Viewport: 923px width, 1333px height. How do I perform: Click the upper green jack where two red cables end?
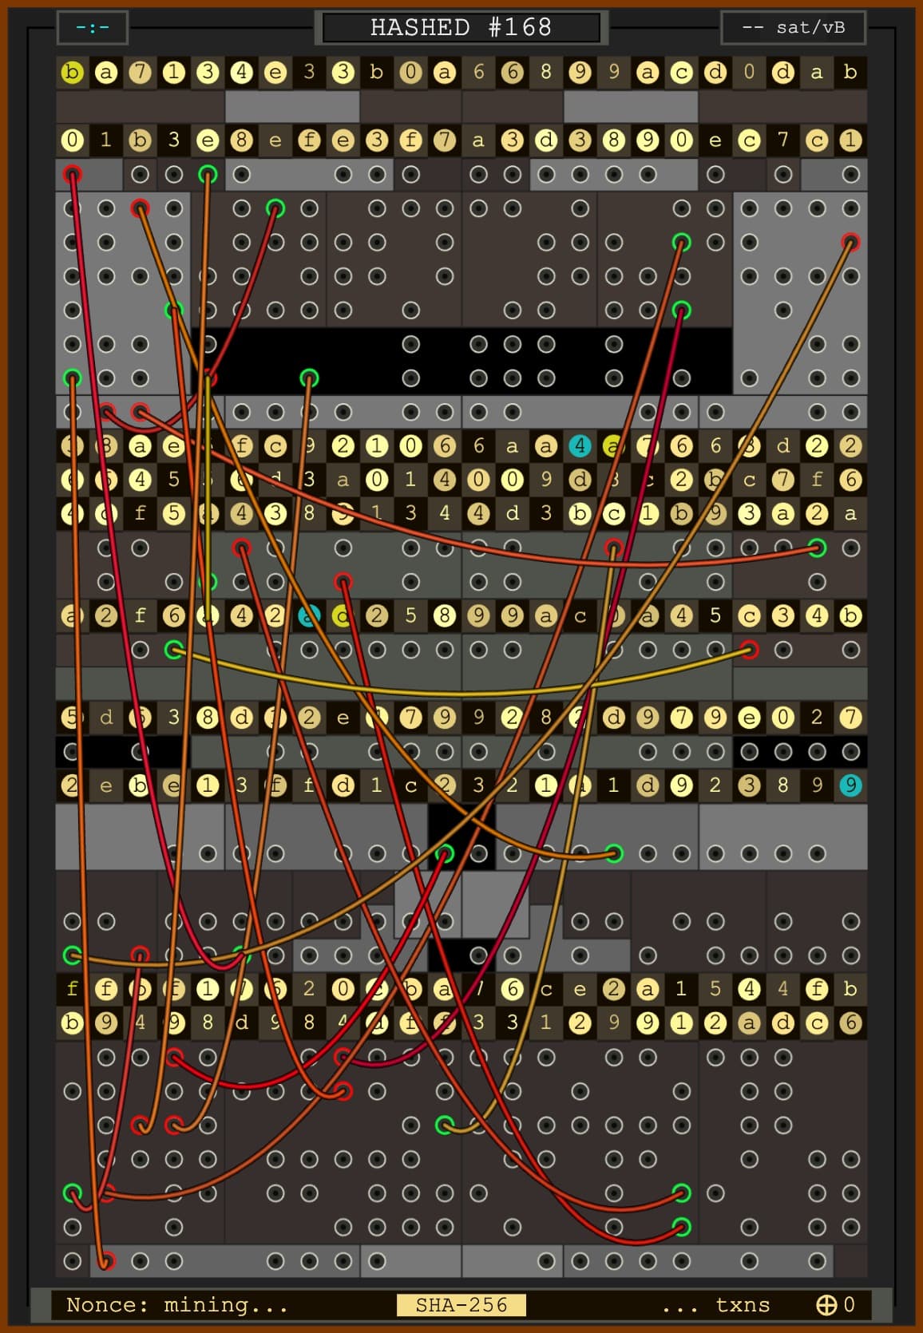tap(681, 1193)
